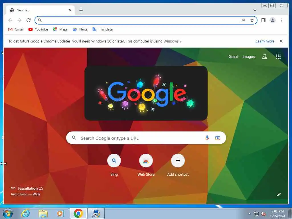Bookmark this tab with the star icon
This screenshot has height=219, width=292.
click(252, 20)
